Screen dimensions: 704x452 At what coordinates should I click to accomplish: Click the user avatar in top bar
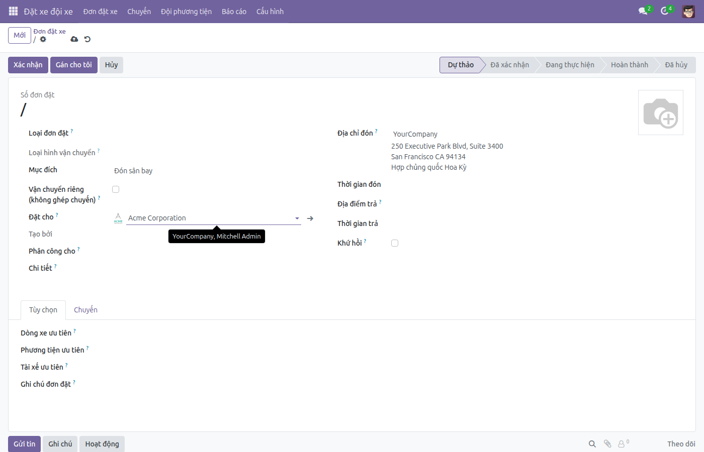coord(688,11)
